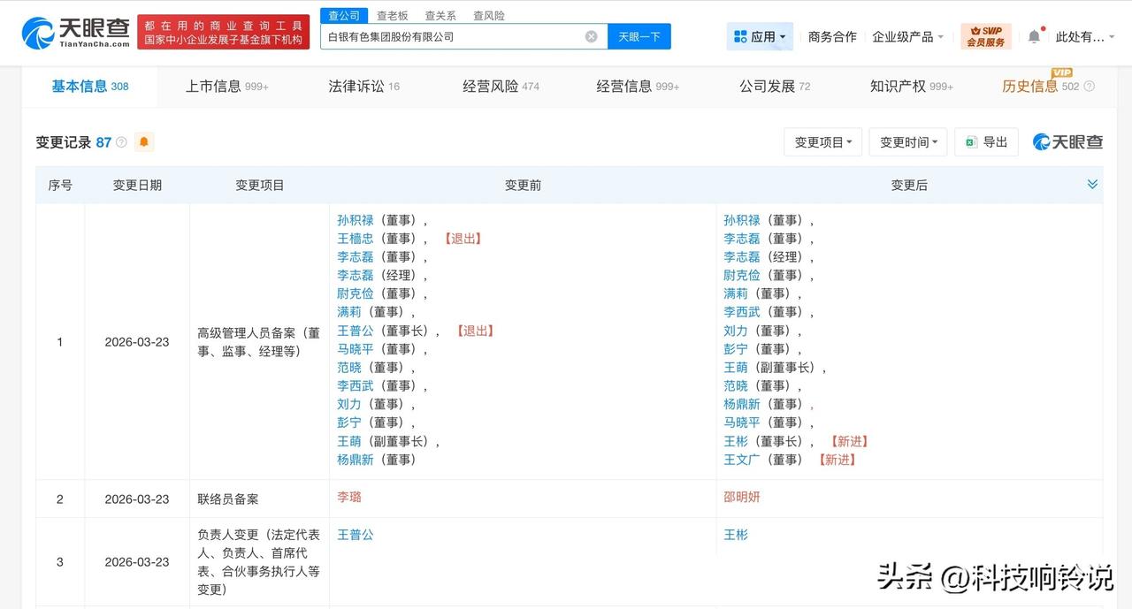This screenshot has height=609, width=1132.
Task: Click the SVIP 会员服务 badge
Action: 986,37
